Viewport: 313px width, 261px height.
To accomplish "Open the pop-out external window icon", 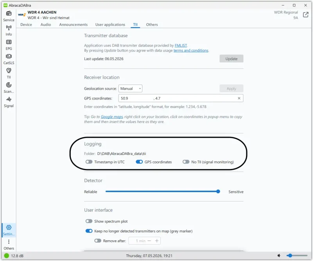I will click(306, 15).
